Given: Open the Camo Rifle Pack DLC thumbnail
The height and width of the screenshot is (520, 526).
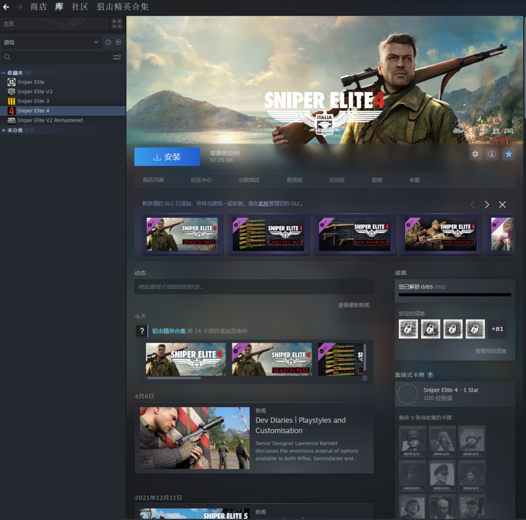Looking at the screenshot, I should tap(268, 234).
